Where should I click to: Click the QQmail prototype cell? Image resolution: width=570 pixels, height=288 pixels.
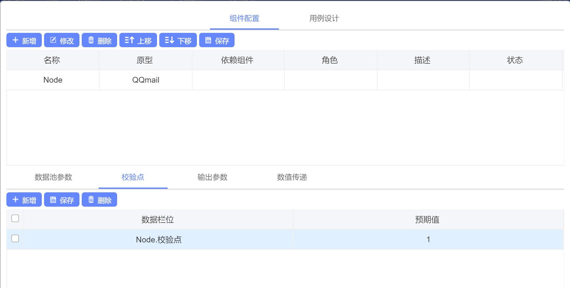[x=146, y=80]
